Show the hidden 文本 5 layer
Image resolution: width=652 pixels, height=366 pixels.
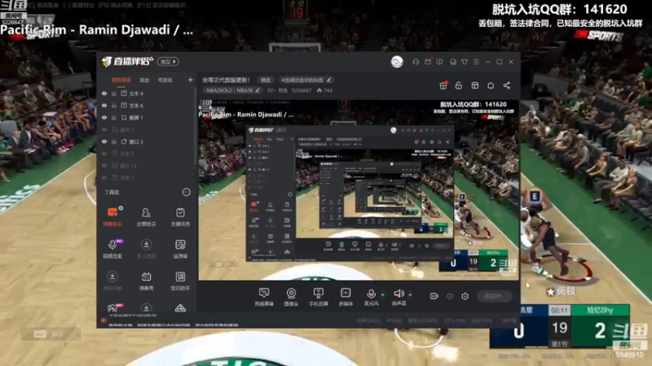click(x=104, y=154)
